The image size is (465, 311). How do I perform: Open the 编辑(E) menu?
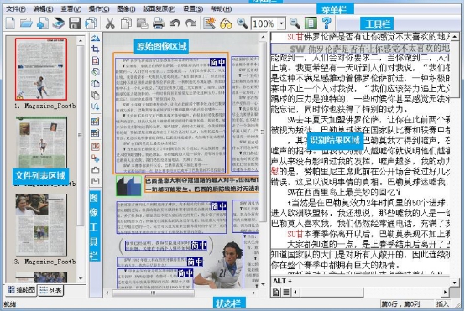pos(43,9)
